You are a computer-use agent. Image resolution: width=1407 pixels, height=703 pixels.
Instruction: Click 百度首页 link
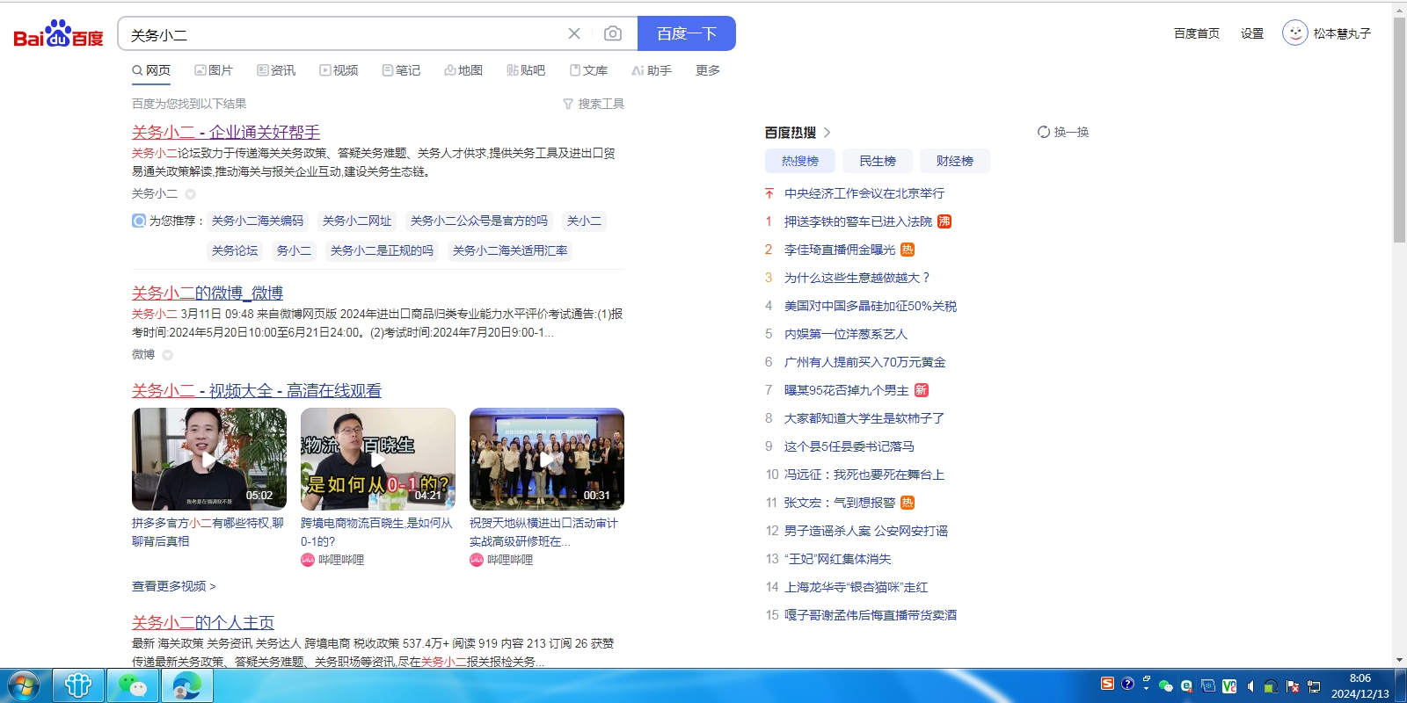1197,33
